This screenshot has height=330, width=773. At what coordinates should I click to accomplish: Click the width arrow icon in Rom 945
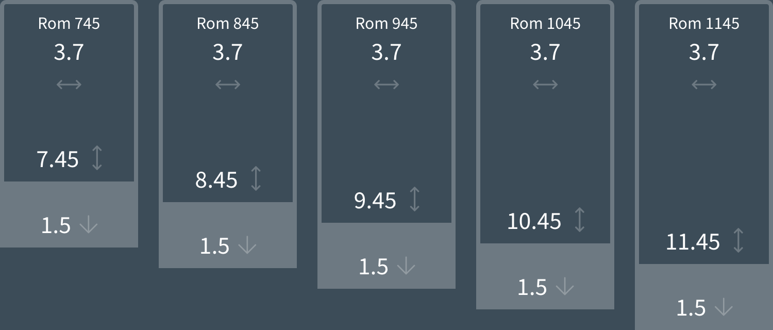386,84
